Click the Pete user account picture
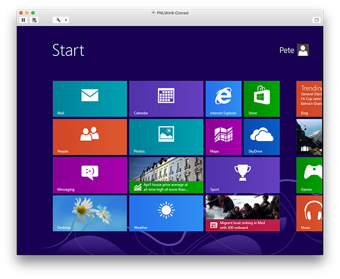Screen dimensions: 340x279 [303, 50]
